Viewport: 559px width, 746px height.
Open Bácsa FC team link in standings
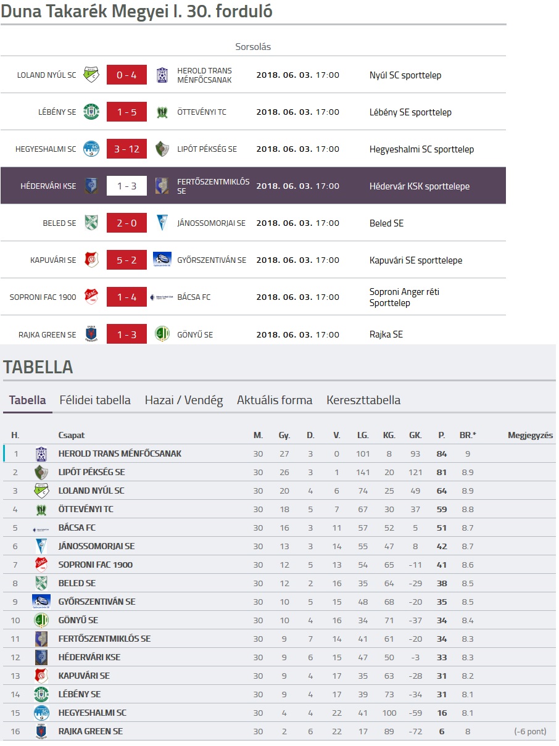click(77, 528)
